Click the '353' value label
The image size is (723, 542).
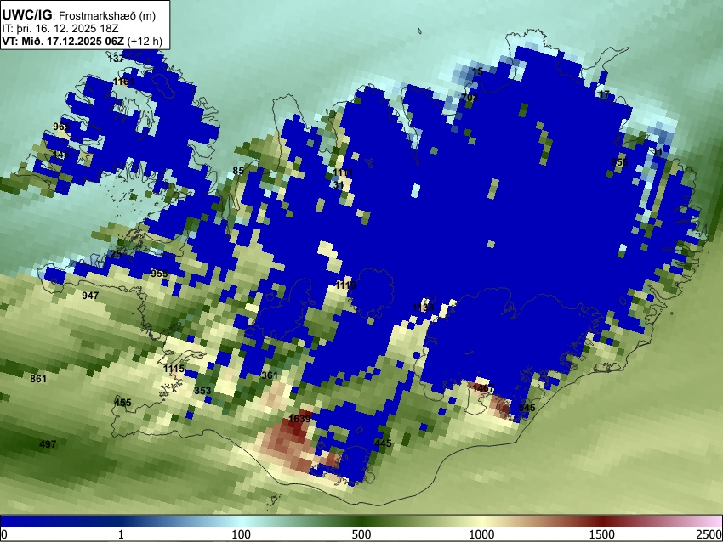click(x=202, y=391)
